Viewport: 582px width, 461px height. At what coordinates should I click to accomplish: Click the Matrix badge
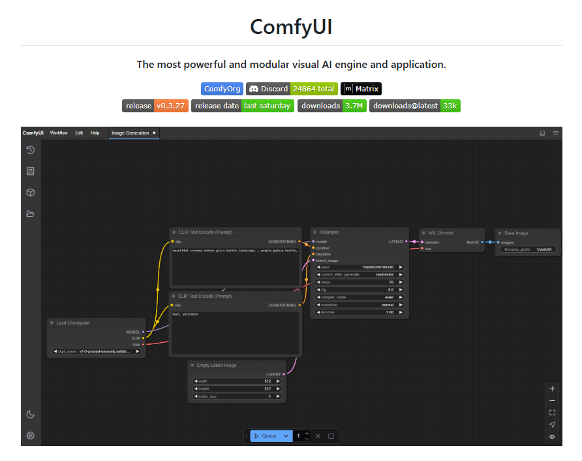tap(361, 89)
